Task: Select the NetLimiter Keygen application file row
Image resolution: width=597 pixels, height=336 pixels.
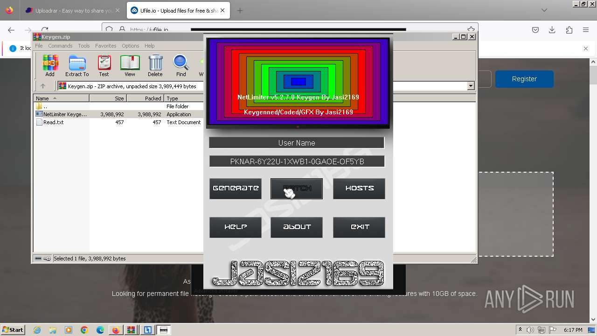Action: tap(118, 114)
